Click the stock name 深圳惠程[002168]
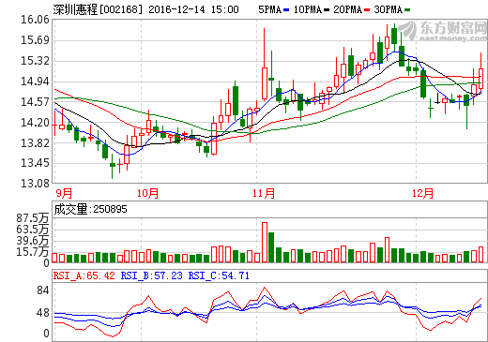 pyautogui.click(x=98, y=9)
